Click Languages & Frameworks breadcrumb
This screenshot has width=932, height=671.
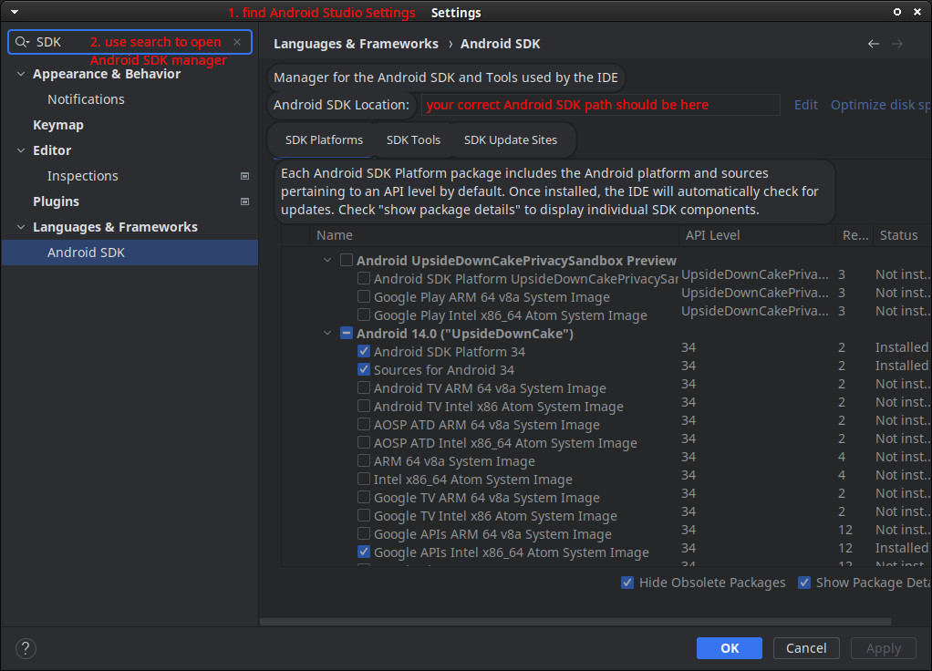pos(356,44)
